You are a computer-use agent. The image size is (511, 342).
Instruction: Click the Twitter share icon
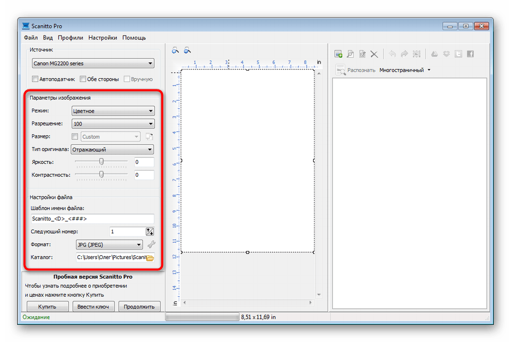458,54
